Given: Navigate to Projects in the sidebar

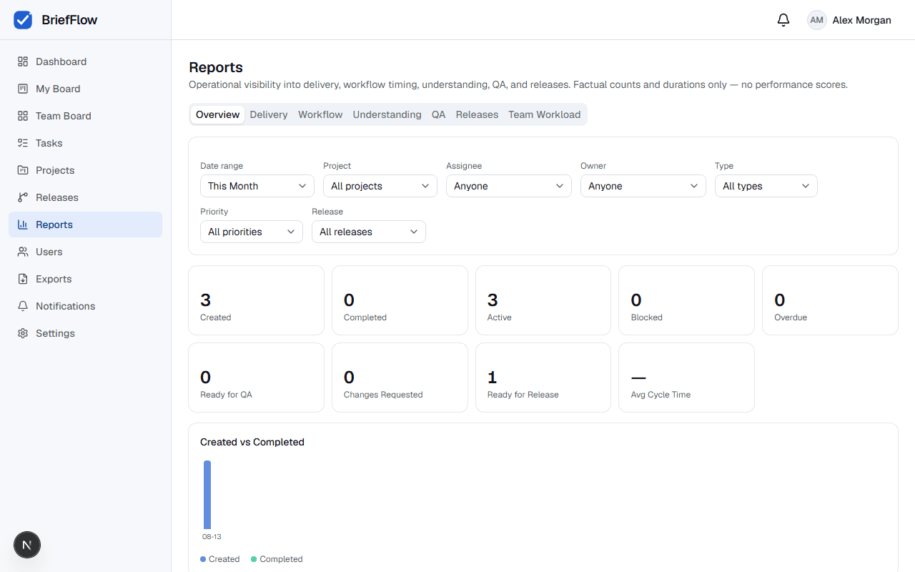Looking at the screenshot, I should point(86,170).
